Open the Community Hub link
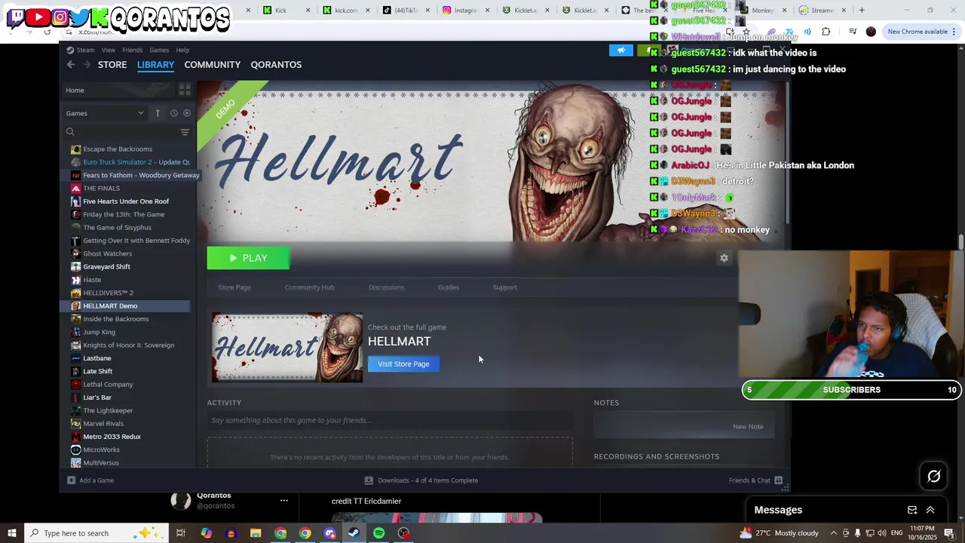This screenshot has width=965, height=543. click(309, 287)
